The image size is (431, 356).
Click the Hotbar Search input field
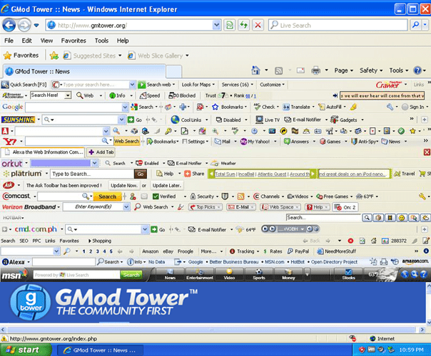pyautogui.click(x=323, y=218)
